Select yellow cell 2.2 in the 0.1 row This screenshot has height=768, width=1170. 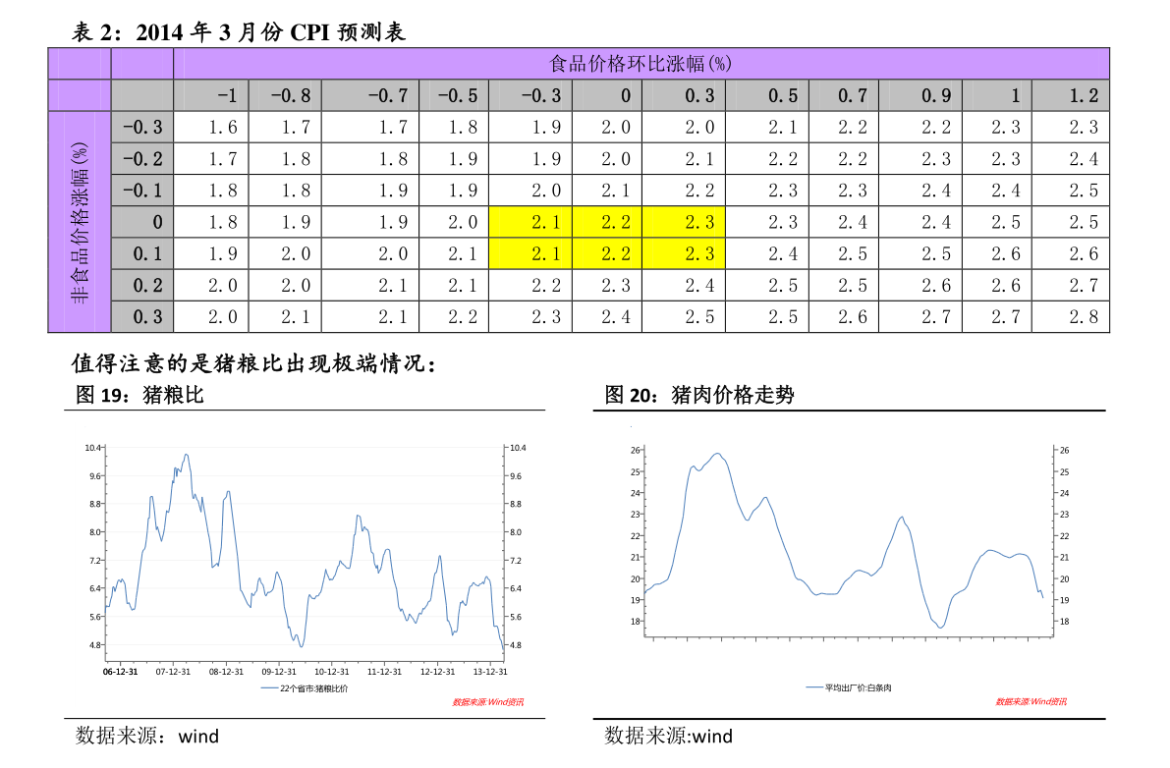(607, 253)
